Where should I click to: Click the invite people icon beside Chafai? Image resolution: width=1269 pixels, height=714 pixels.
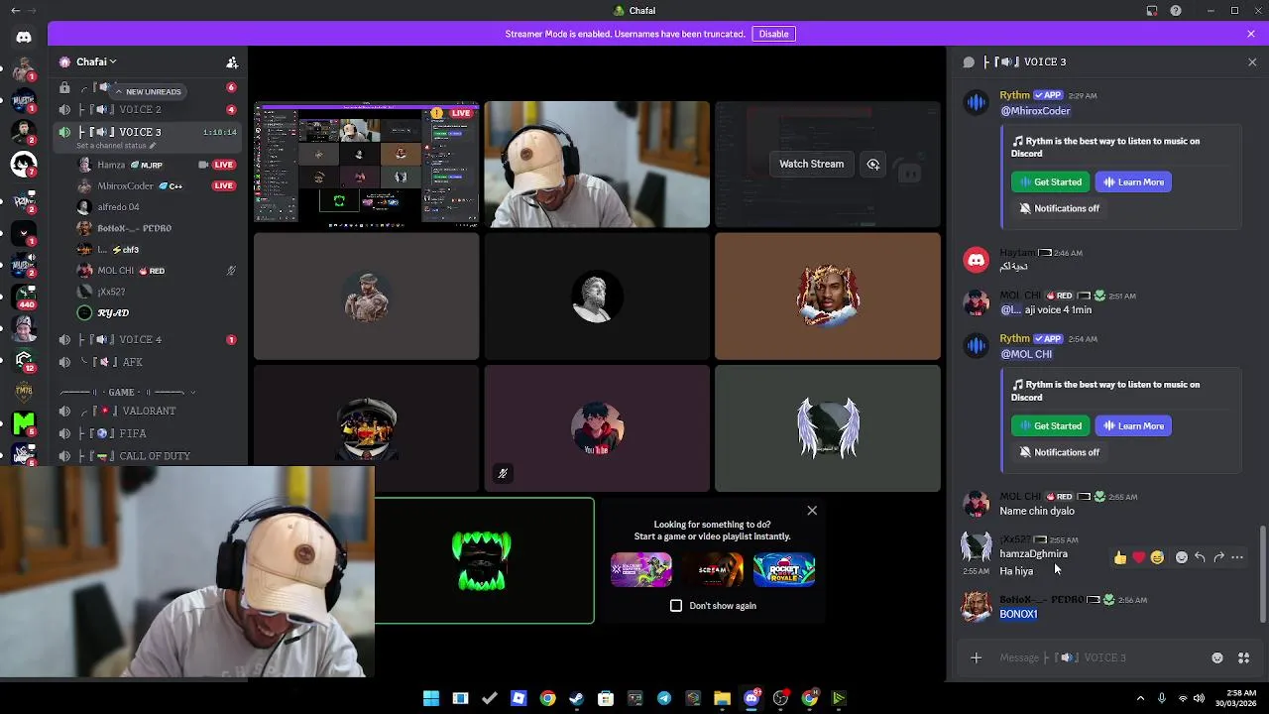[232, 61]
